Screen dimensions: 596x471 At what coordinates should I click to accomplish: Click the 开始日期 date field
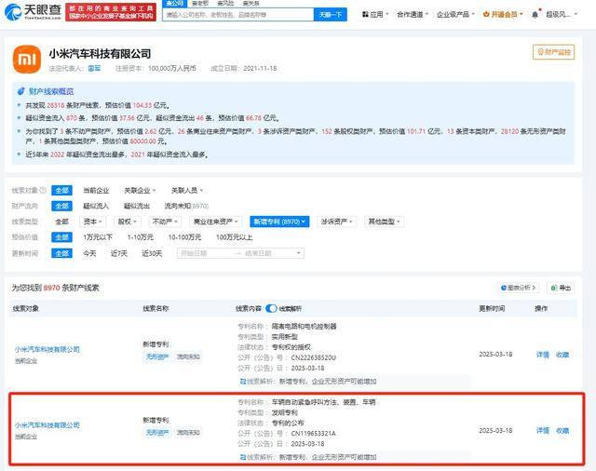(195, 253)
